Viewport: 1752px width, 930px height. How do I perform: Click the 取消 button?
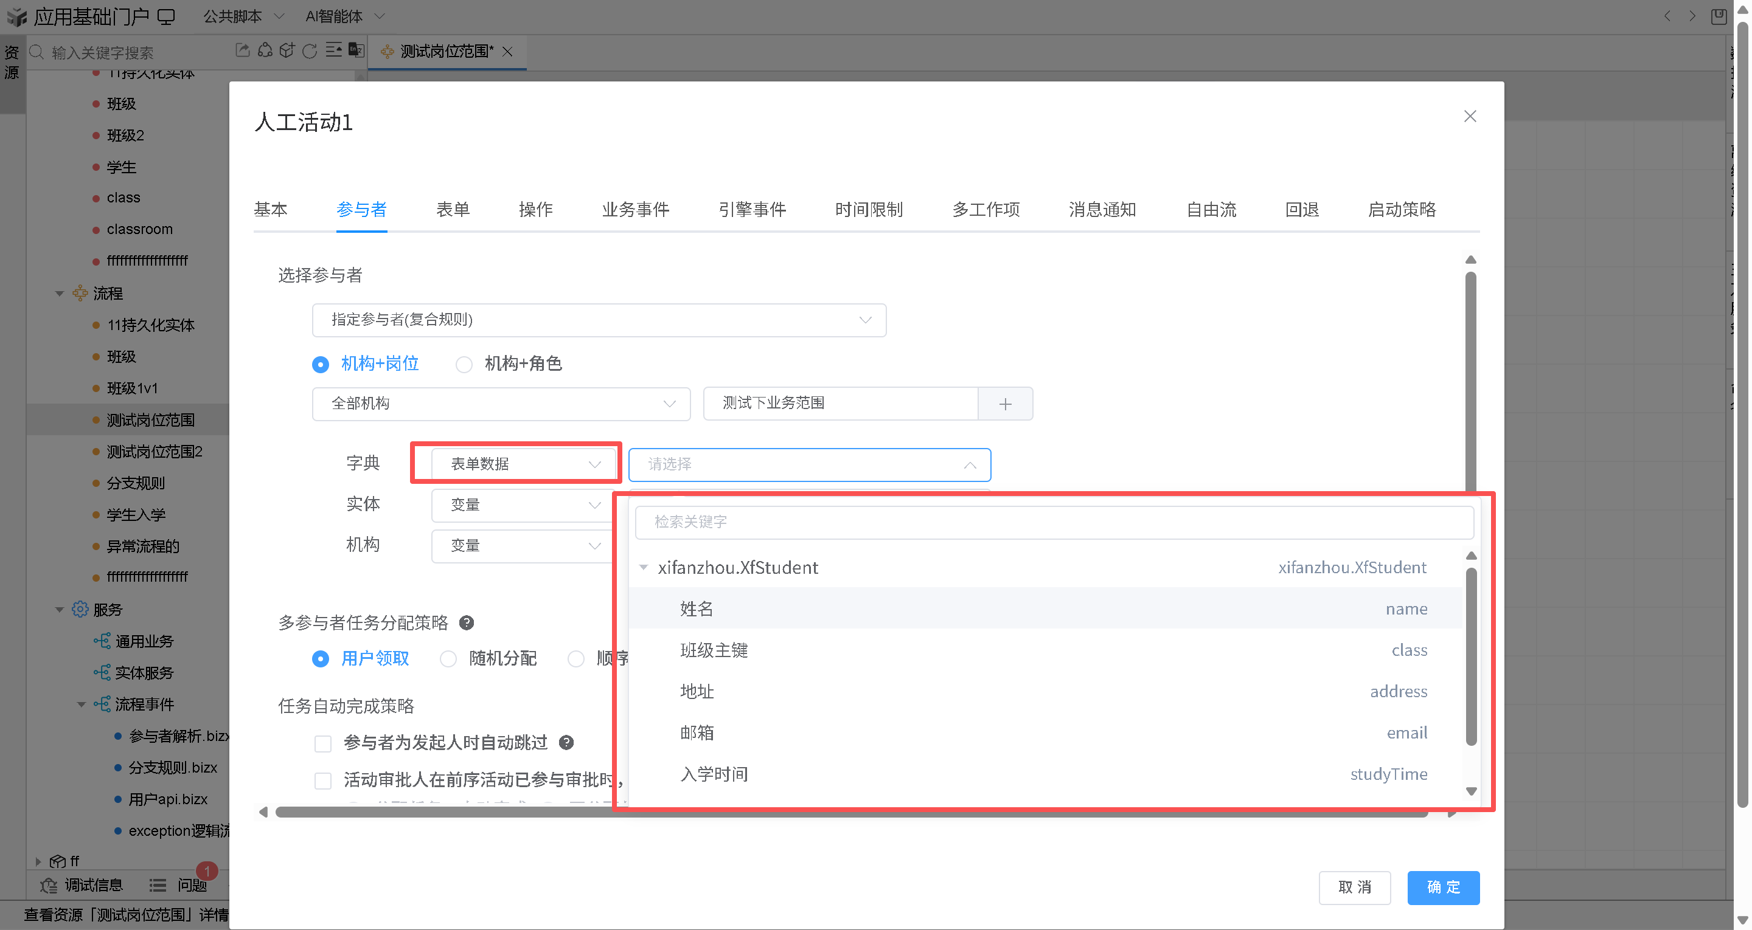[1354, 887]
